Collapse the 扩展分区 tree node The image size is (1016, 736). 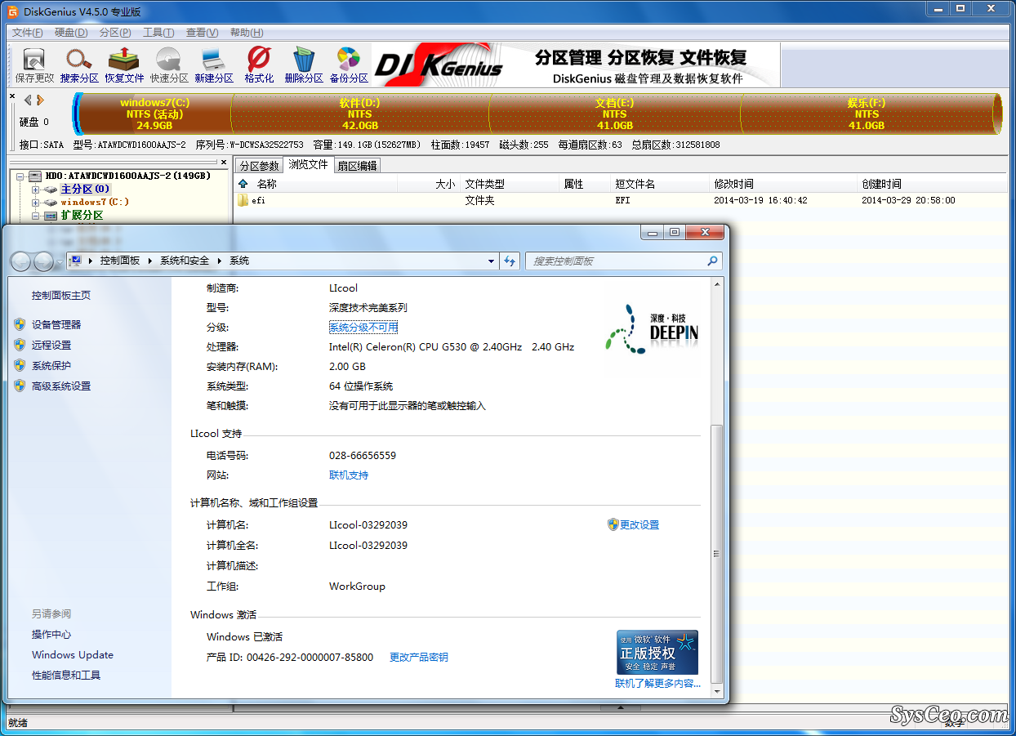pos(36,216)
